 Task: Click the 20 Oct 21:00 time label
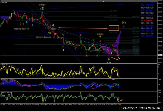(x=27, y=104)
